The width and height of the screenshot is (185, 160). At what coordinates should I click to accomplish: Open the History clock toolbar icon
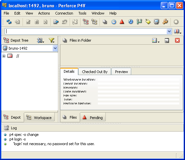pos(114,22)
